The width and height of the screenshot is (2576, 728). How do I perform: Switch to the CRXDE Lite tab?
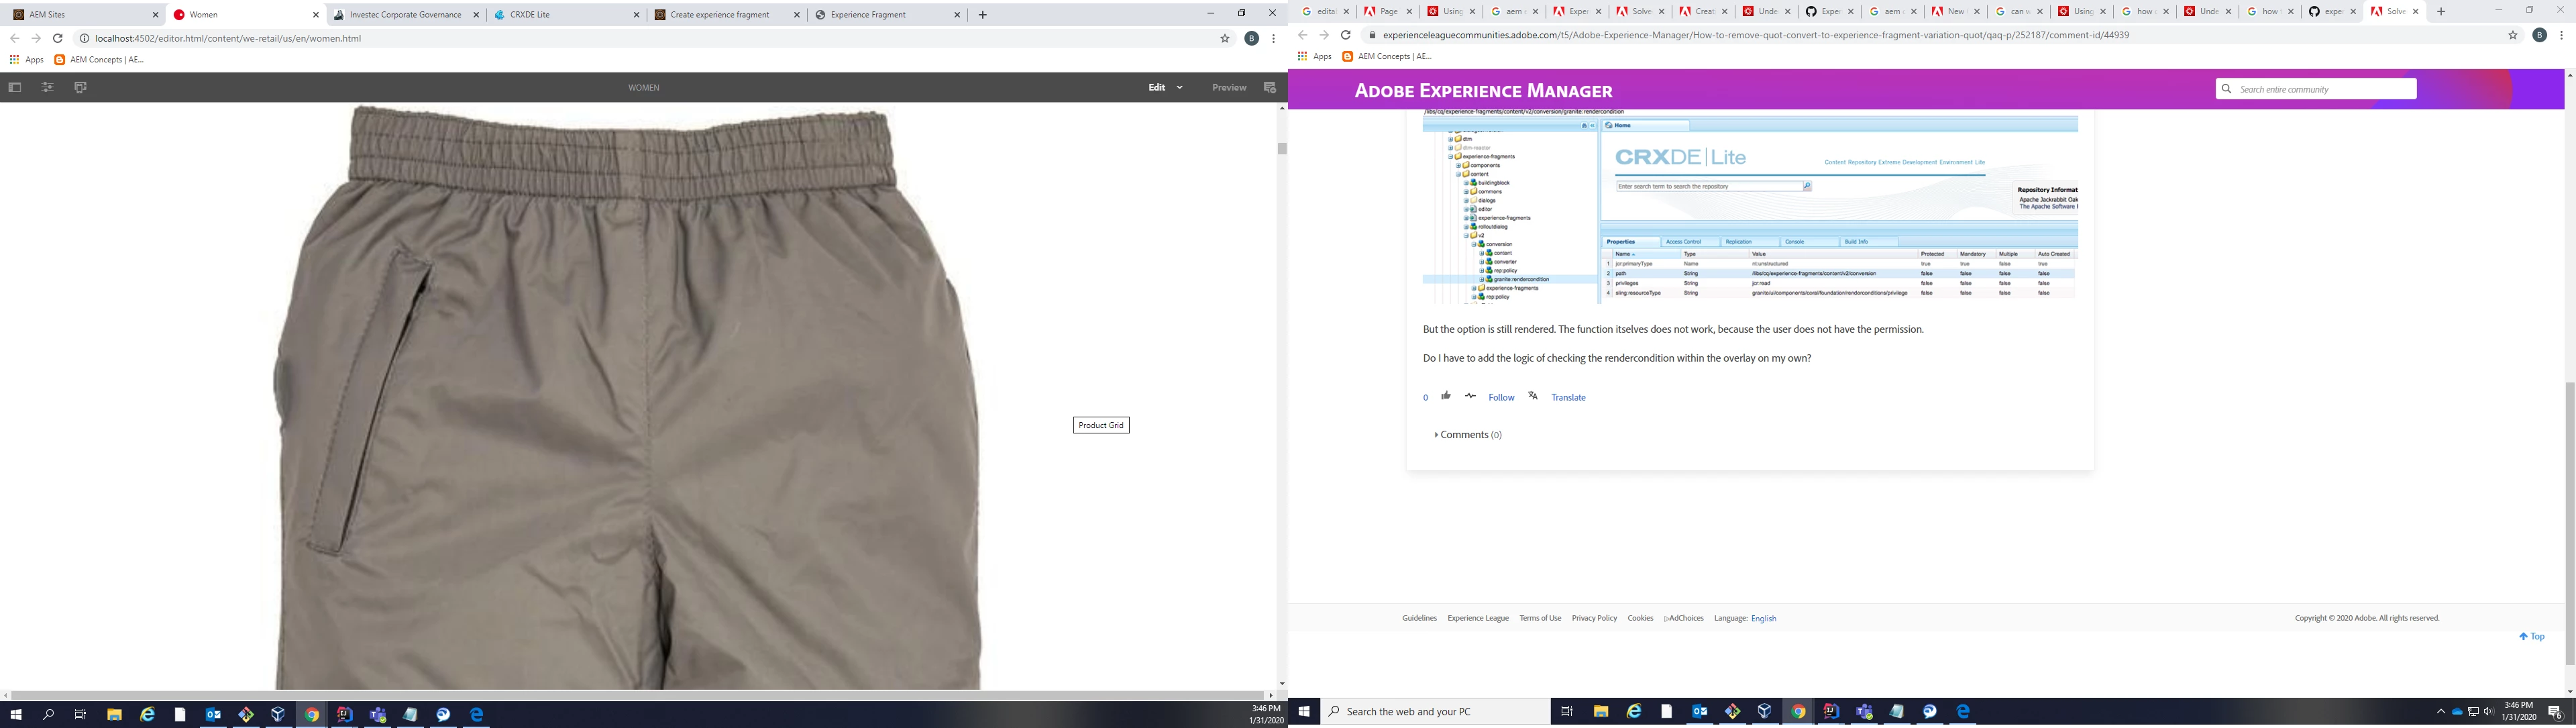coord(530,15)
